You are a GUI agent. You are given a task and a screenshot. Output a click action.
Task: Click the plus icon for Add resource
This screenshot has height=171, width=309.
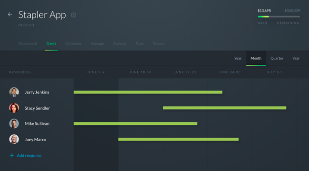point(12,155)
